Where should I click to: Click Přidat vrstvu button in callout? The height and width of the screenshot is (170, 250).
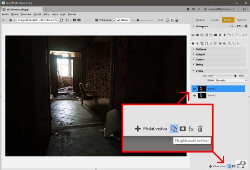[151, 129]
